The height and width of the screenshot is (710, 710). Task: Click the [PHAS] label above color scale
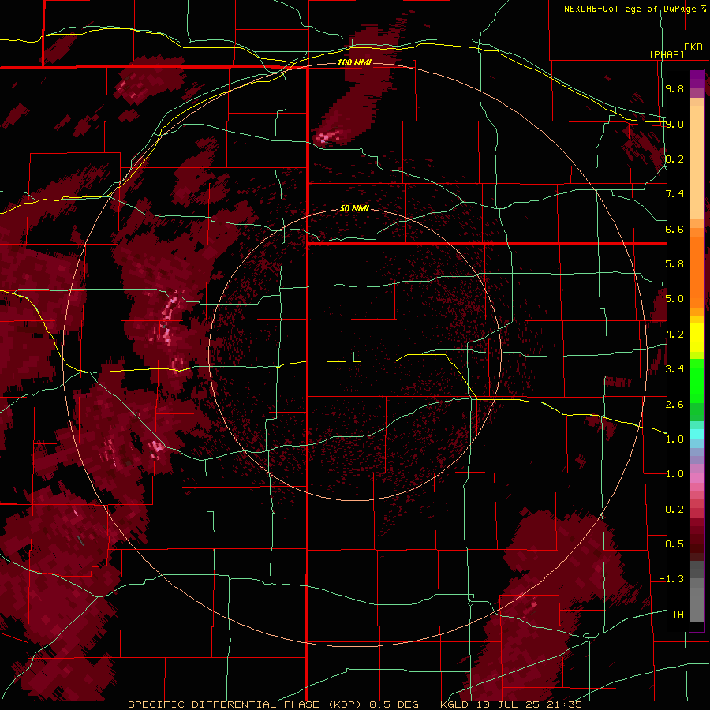pos(667,54)
